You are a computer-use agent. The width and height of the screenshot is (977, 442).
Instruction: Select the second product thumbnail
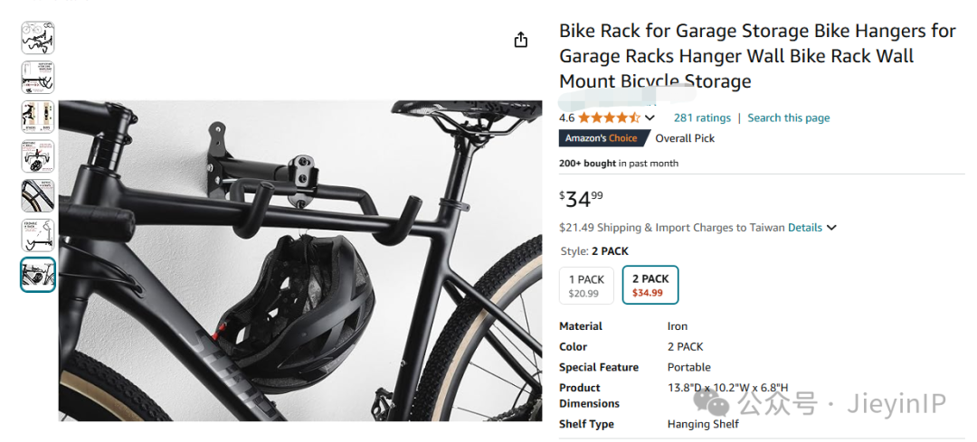coord(38,78)
